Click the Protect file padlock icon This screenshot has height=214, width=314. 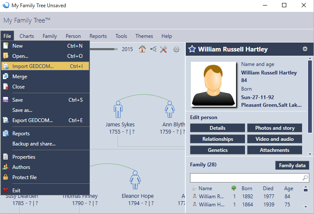[x=6, y=177]
